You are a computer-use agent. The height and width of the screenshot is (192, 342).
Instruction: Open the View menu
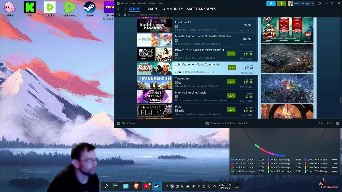133,3
